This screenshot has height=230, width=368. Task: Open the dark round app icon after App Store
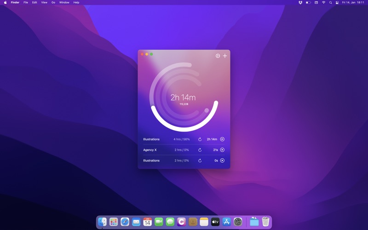coord(238,222)
